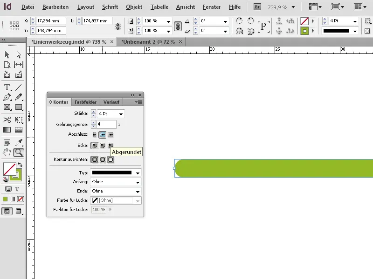Open the Anfang dropdown
Viewport: 373px width, 279px height.
pos(138,182)
